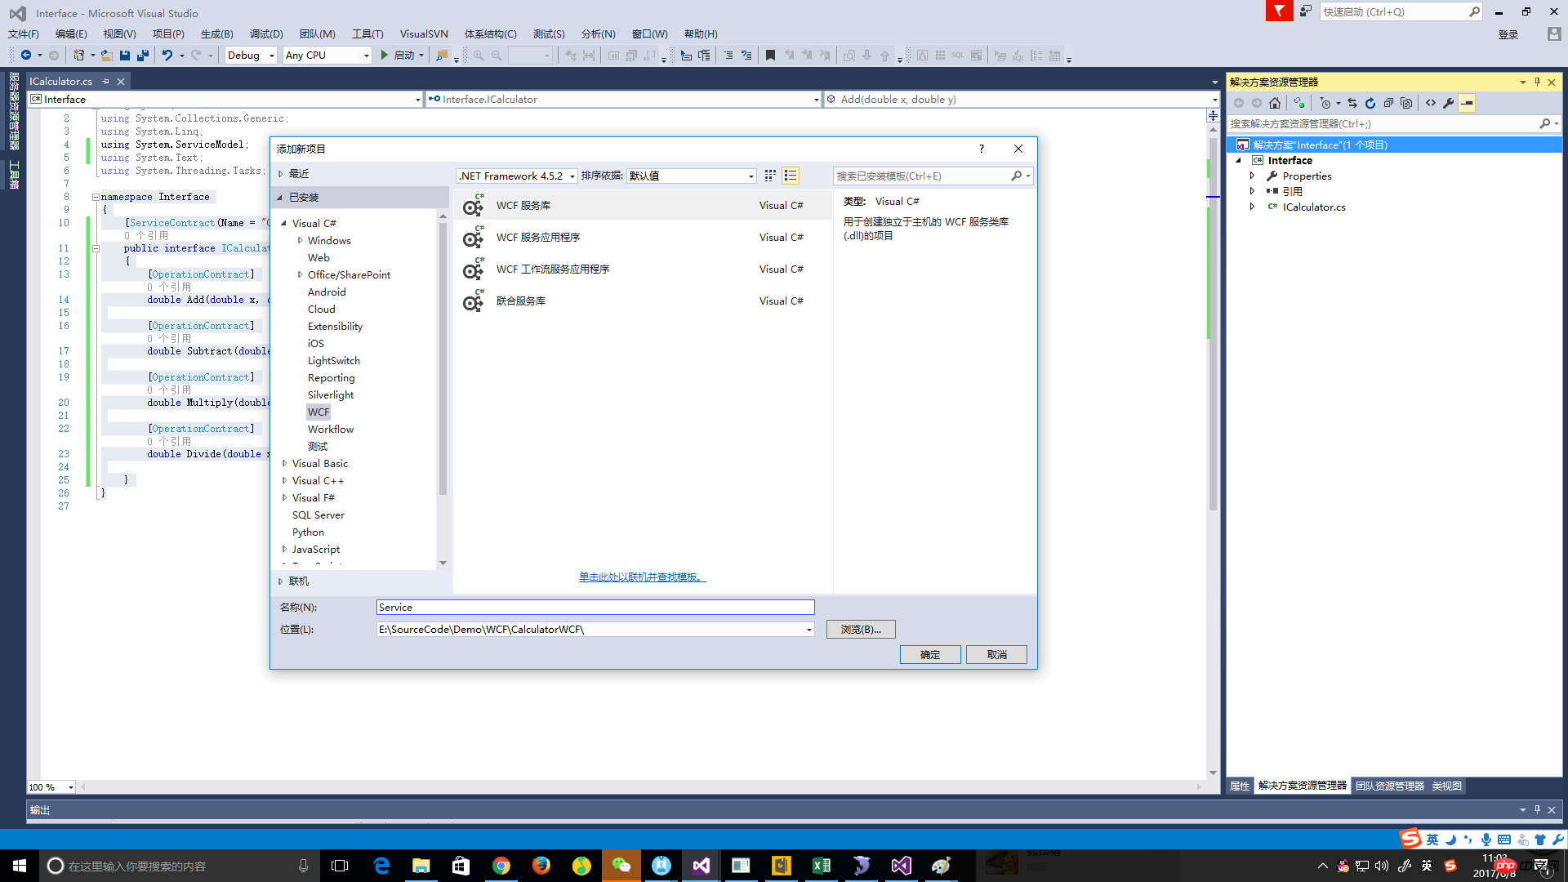Click the wrench properties icon in Solution Explorer toolbar

[1449, 103]
